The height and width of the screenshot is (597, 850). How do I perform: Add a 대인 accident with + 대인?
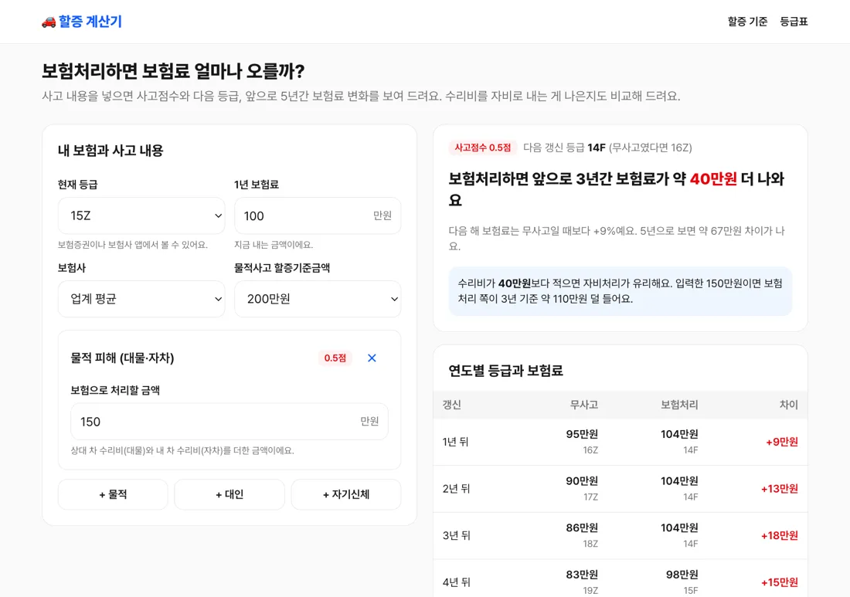(229, 494)
